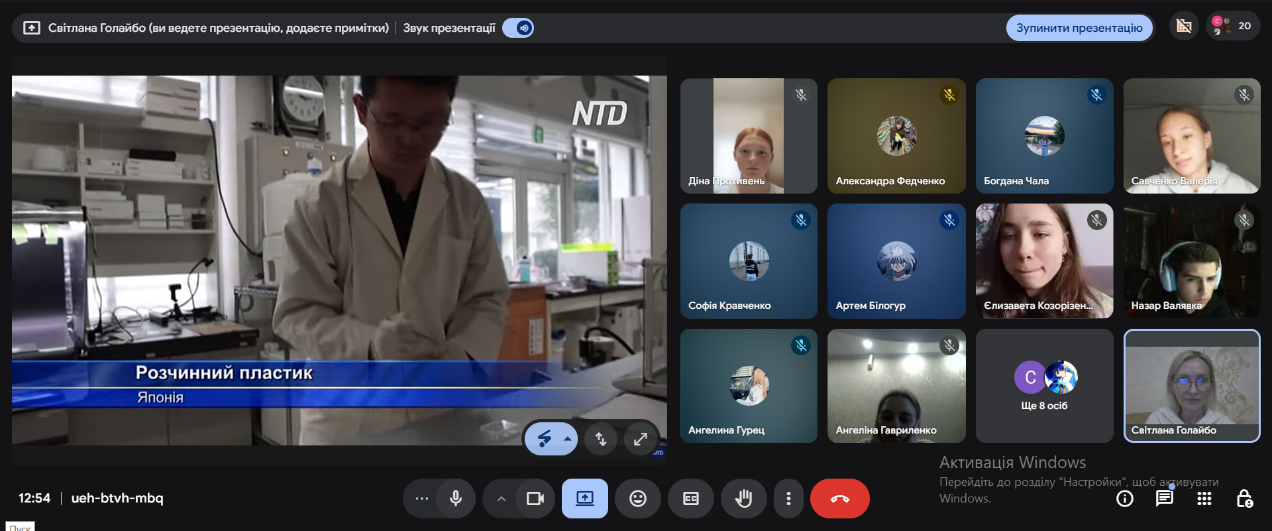Click the swap arrows on presentation tile
Viewport: 1272px width, 531px height.
click(601, 439)
